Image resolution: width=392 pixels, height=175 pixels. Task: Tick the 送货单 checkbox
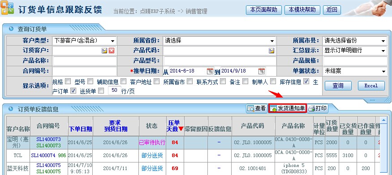click(x=101, y=91)
